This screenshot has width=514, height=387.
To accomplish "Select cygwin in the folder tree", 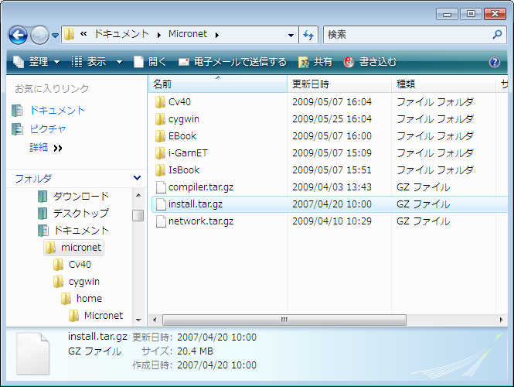I will (84, 282).
